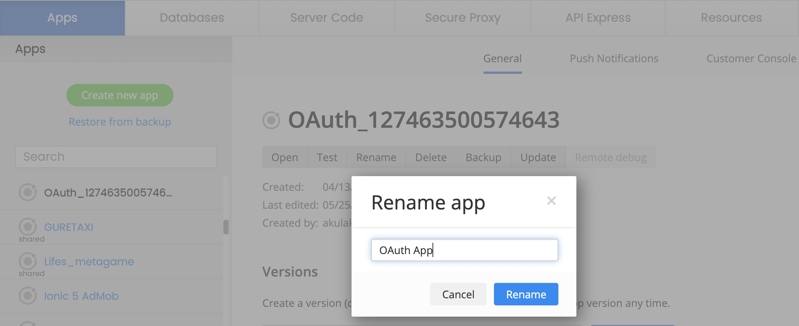Open the Ionic 5 AdMob app
The width and height of the screenshot is (799, 326).
(x=81, y=296)
